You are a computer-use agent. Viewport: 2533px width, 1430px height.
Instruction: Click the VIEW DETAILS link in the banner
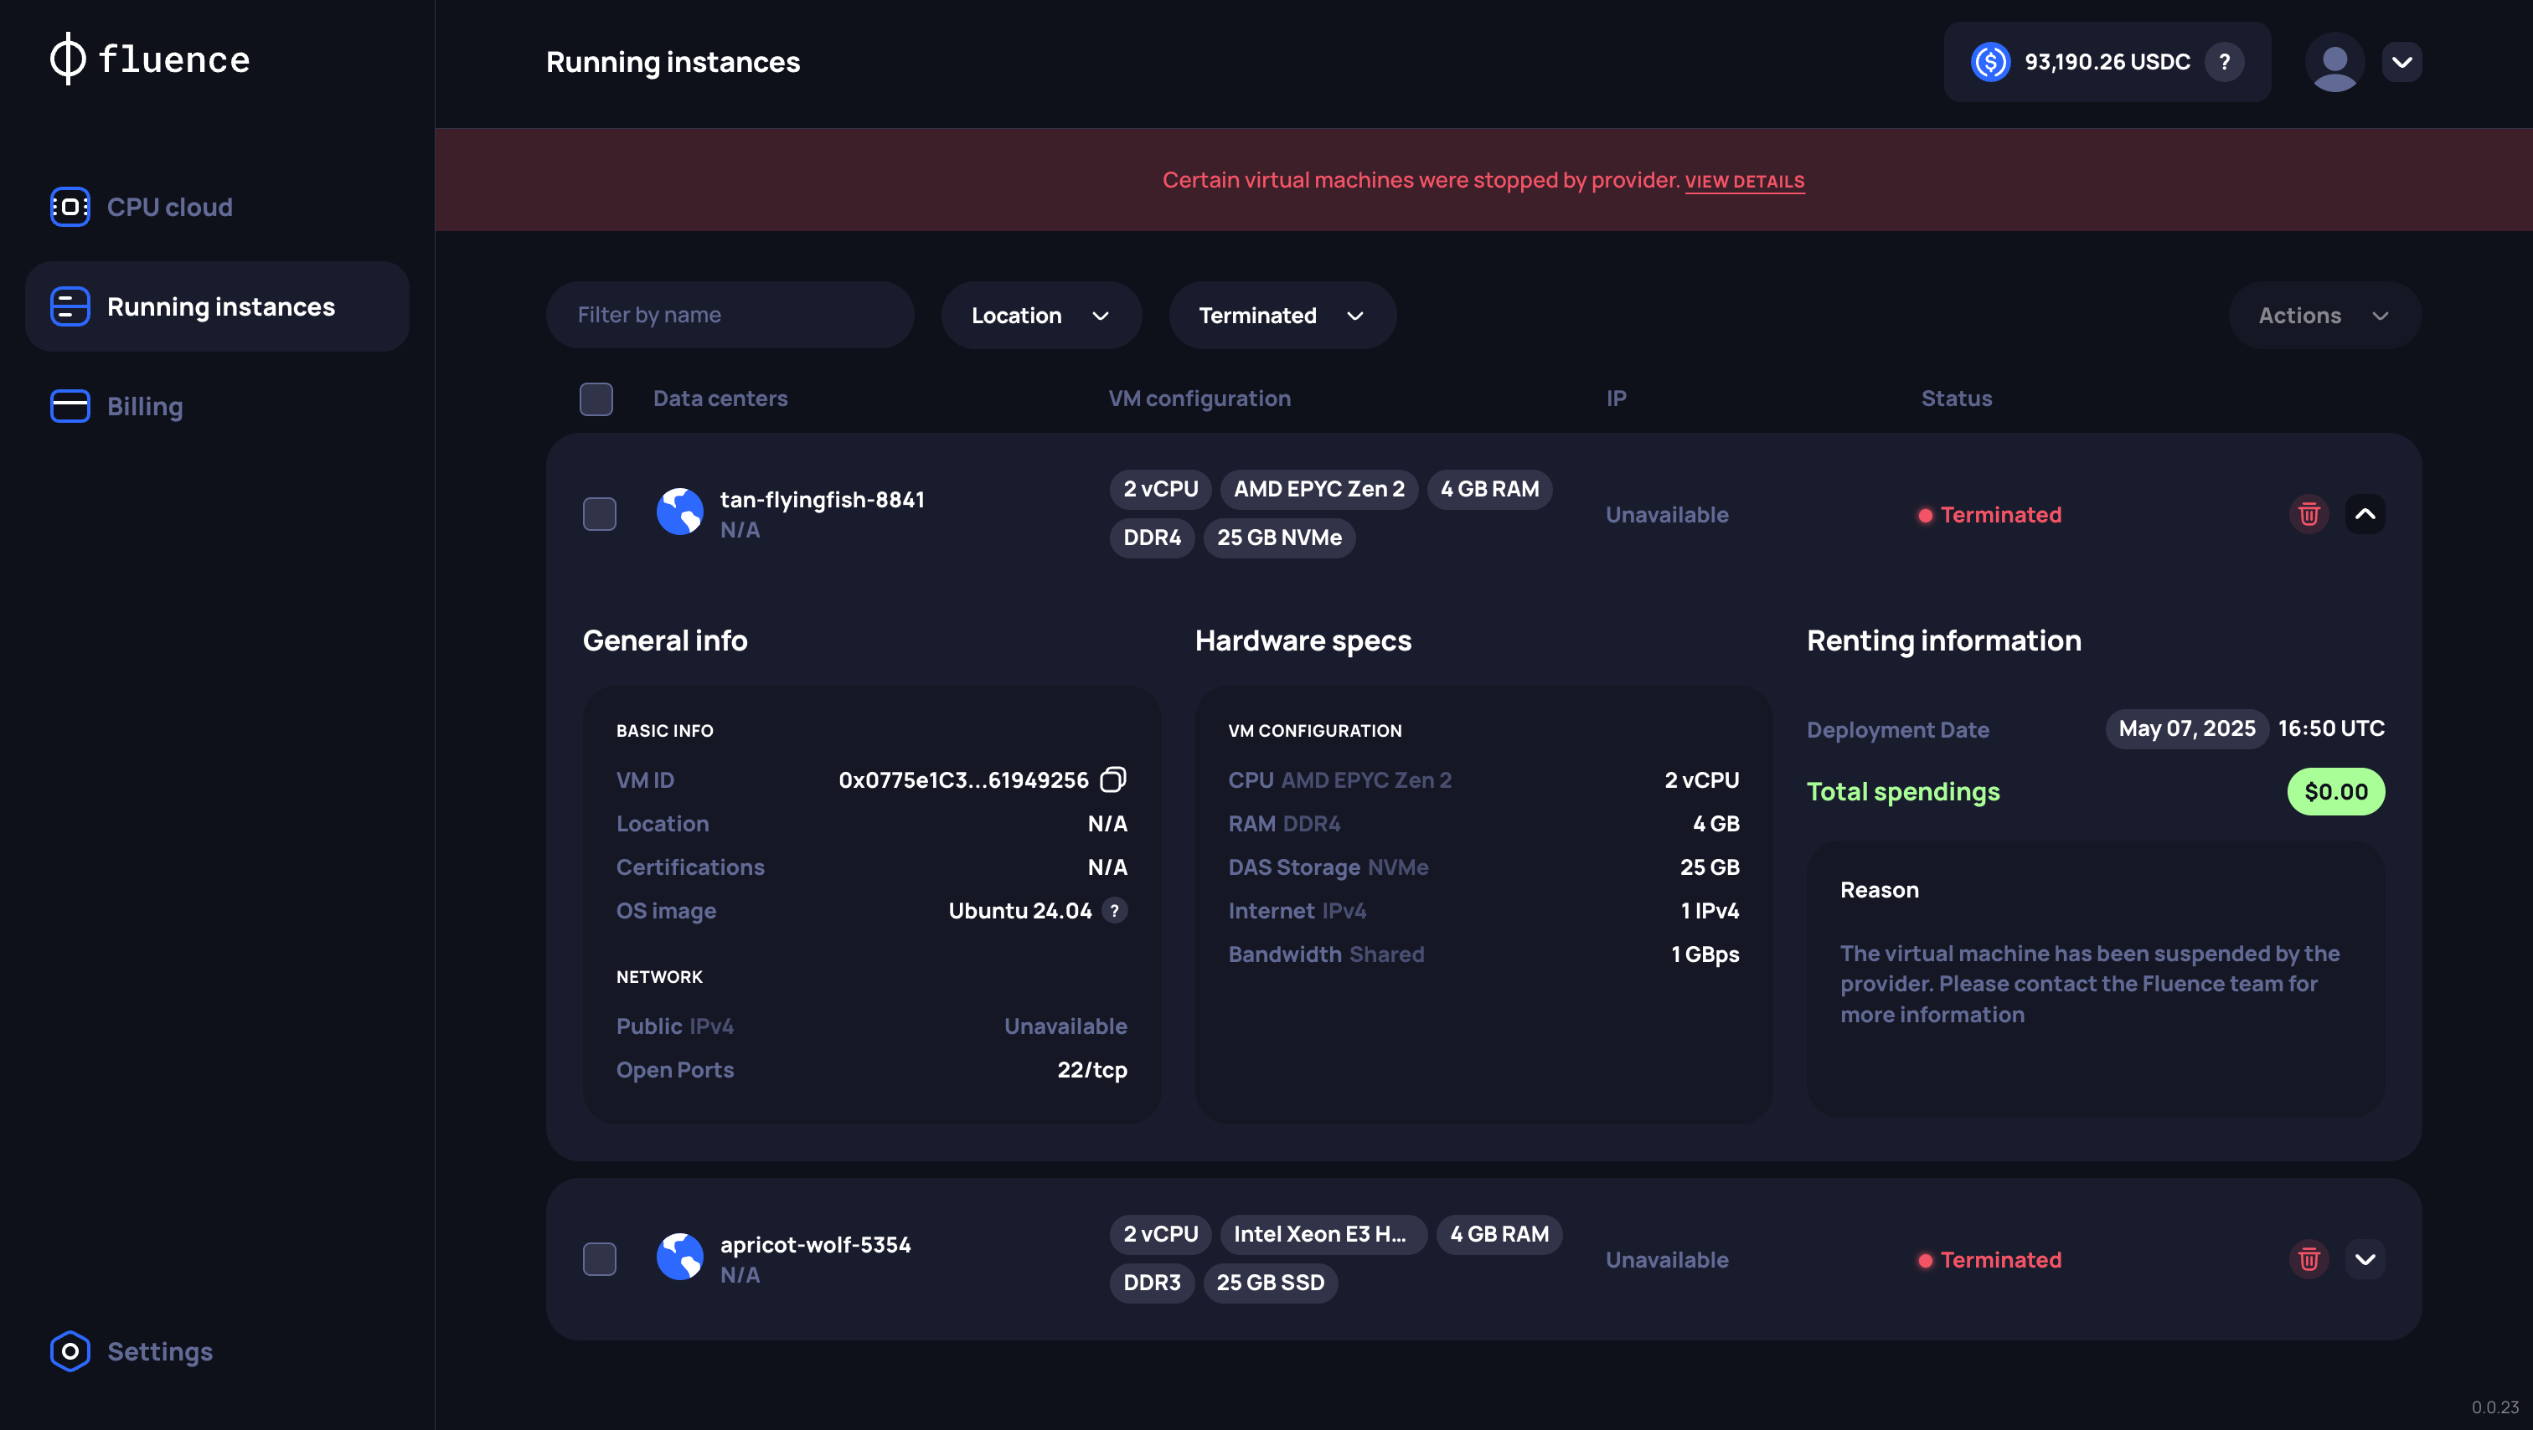(x=1745, y=180)
